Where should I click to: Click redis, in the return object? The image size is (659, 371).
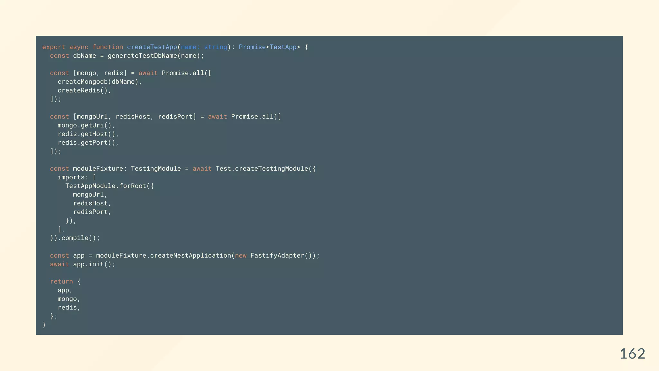pyautogui.click(x=69, y=308)
